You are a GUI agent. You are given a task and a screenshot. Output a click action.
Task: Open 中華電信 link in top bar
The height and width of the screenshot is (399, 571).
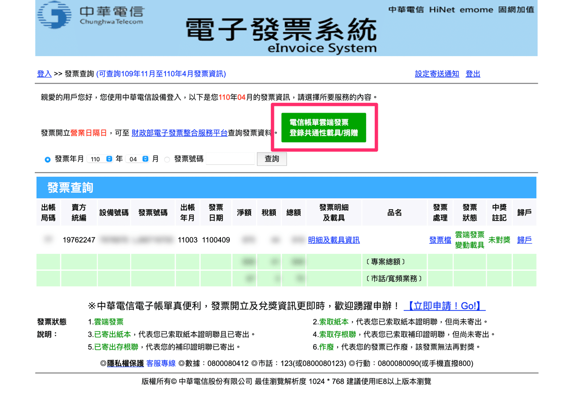click(x=406, y=9)
